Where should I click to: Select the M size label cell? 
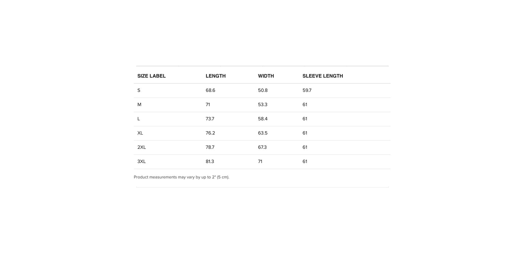click(140, 105)
